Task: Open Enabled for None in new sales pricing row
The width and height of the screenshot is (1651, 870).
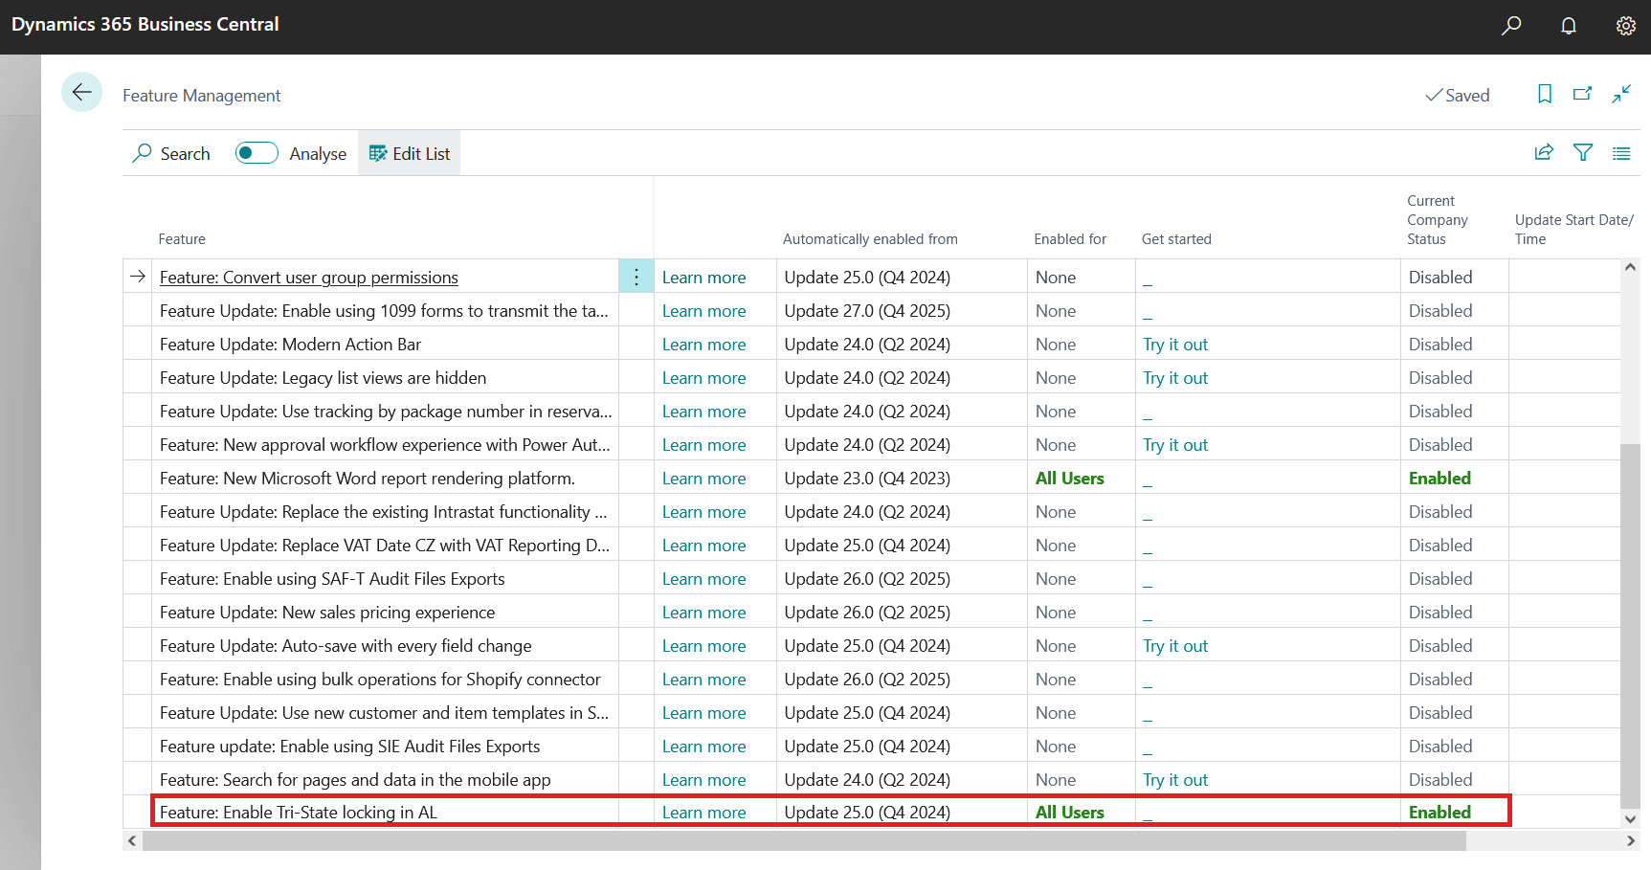Action: click(1056, 613)
